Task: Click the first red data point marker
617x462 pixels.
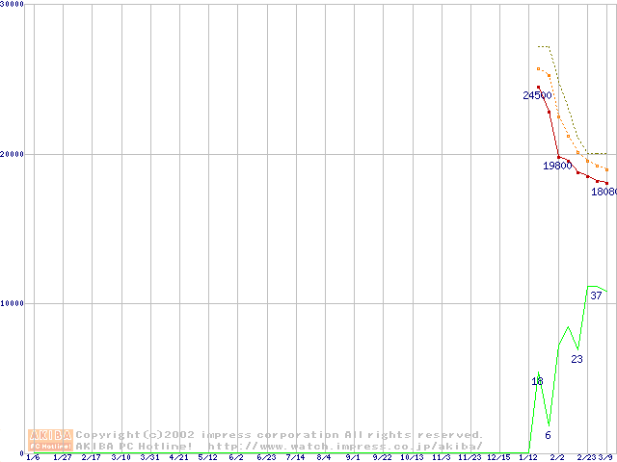Action: coord(539,88)
